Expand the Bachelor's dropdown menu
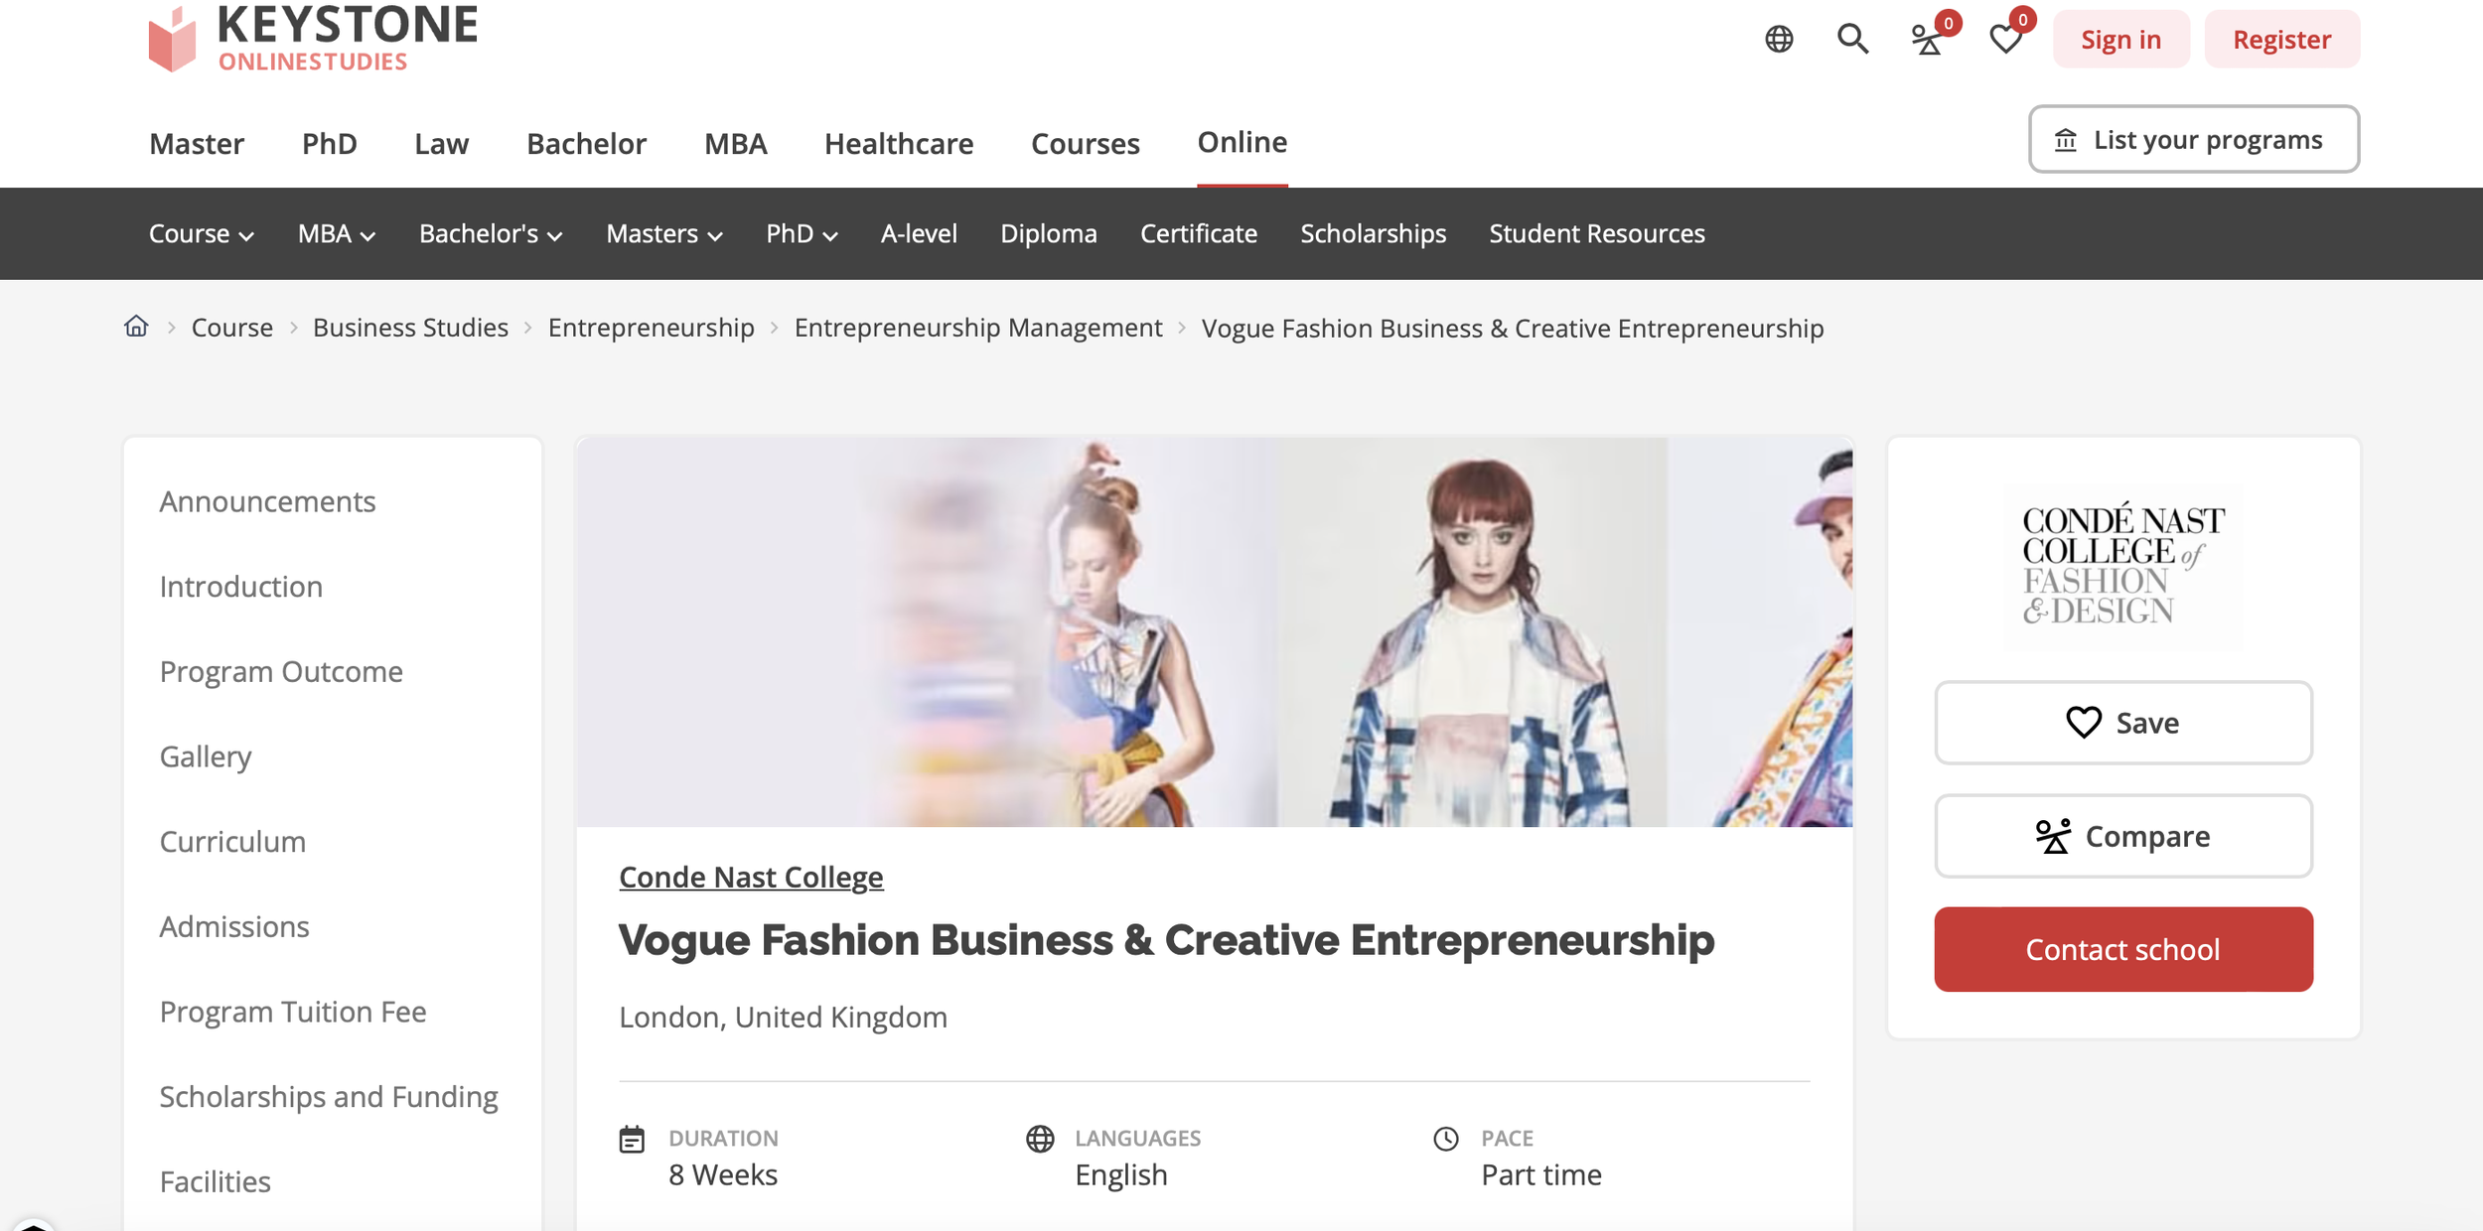Screen dimensions: 2483x1231 (x=491, y=234)
